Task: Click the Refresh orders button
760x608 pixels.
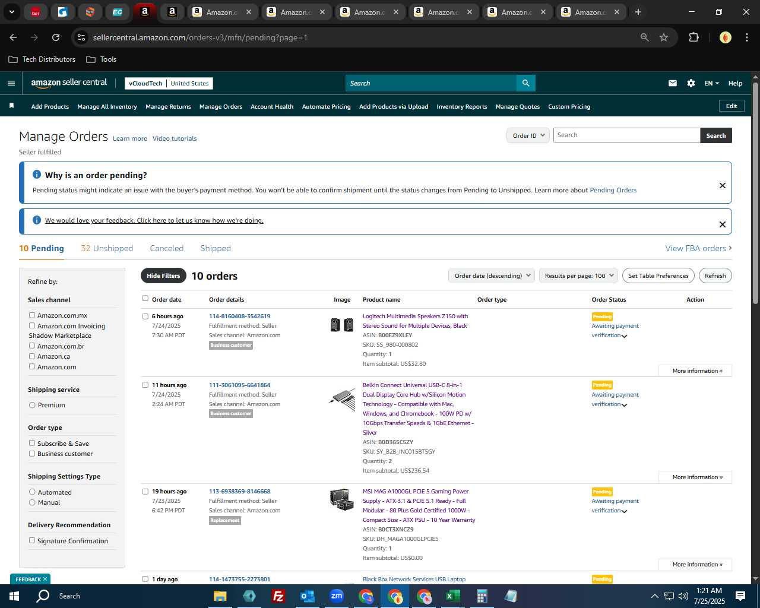Action: (715, 275)
